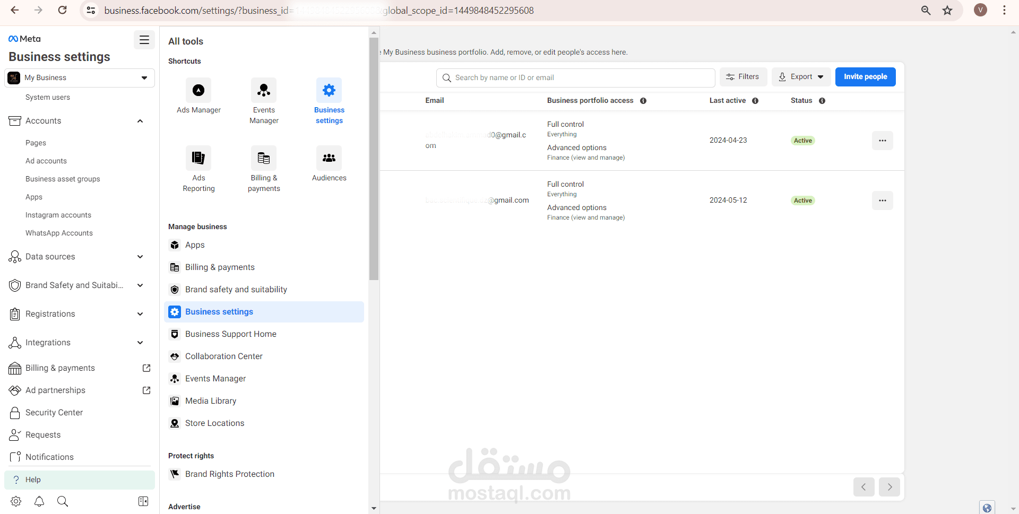Click info icon next to Business portfolio access
The height and width of the screenshot is (514, 1019).
click(x=643, y=101)
